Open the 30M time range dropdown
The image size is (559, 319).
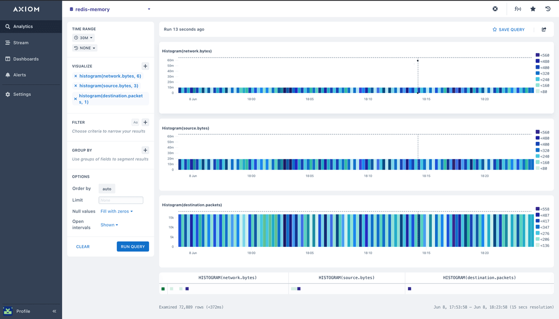[83, 38]
